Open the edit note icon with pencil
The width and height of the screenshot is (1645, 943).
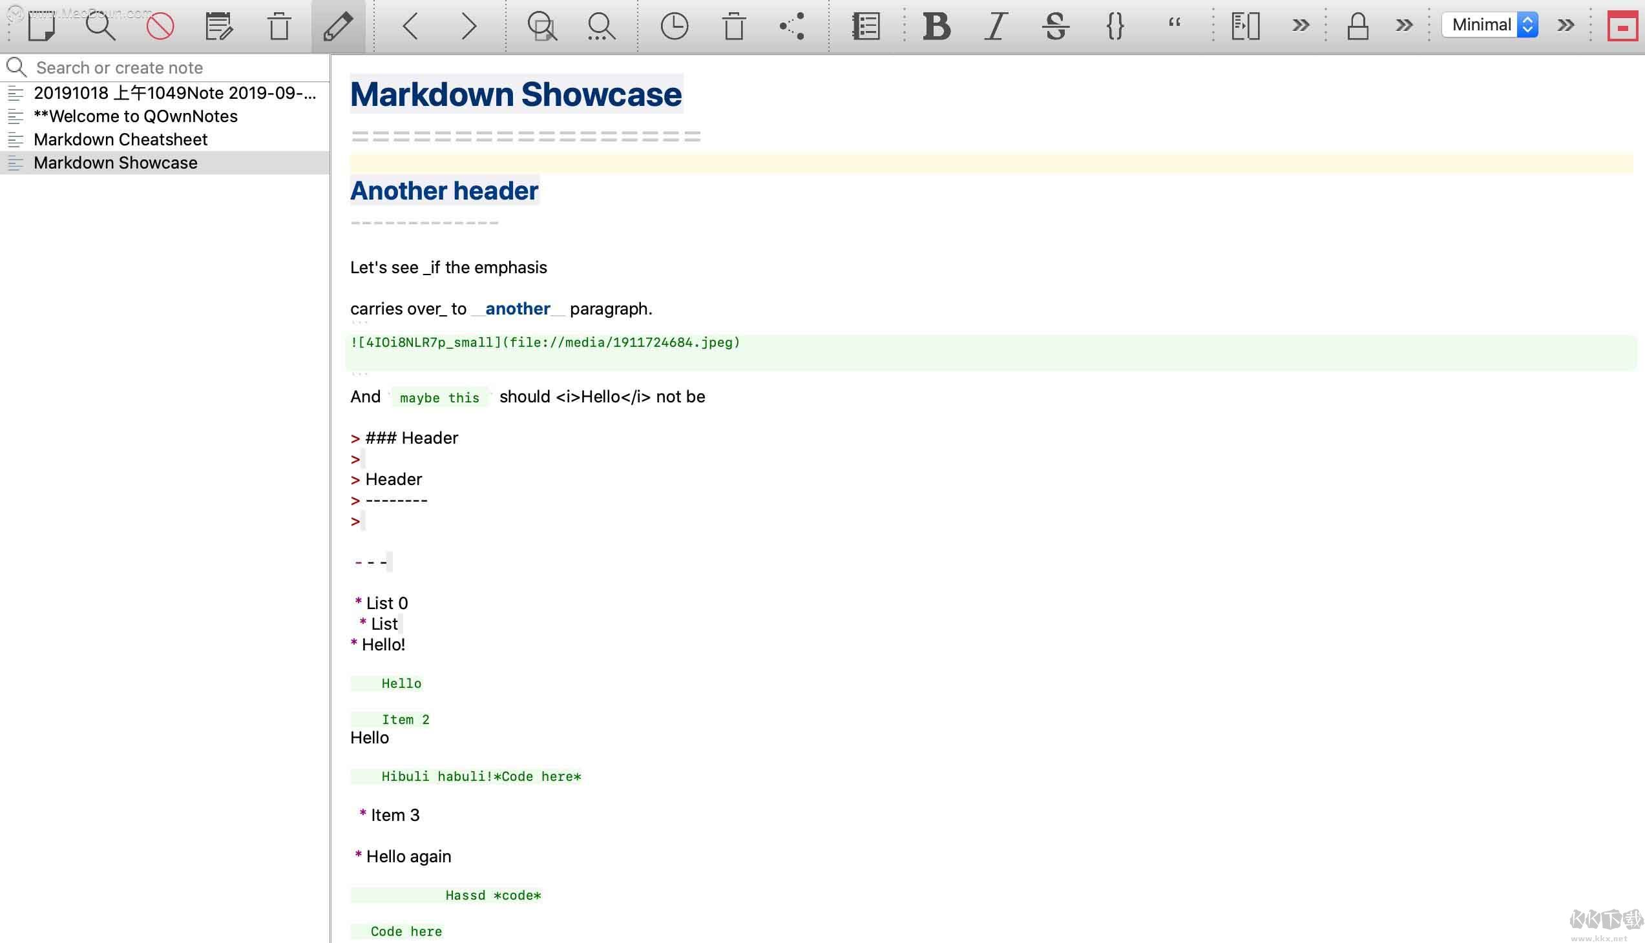point(218,26)
